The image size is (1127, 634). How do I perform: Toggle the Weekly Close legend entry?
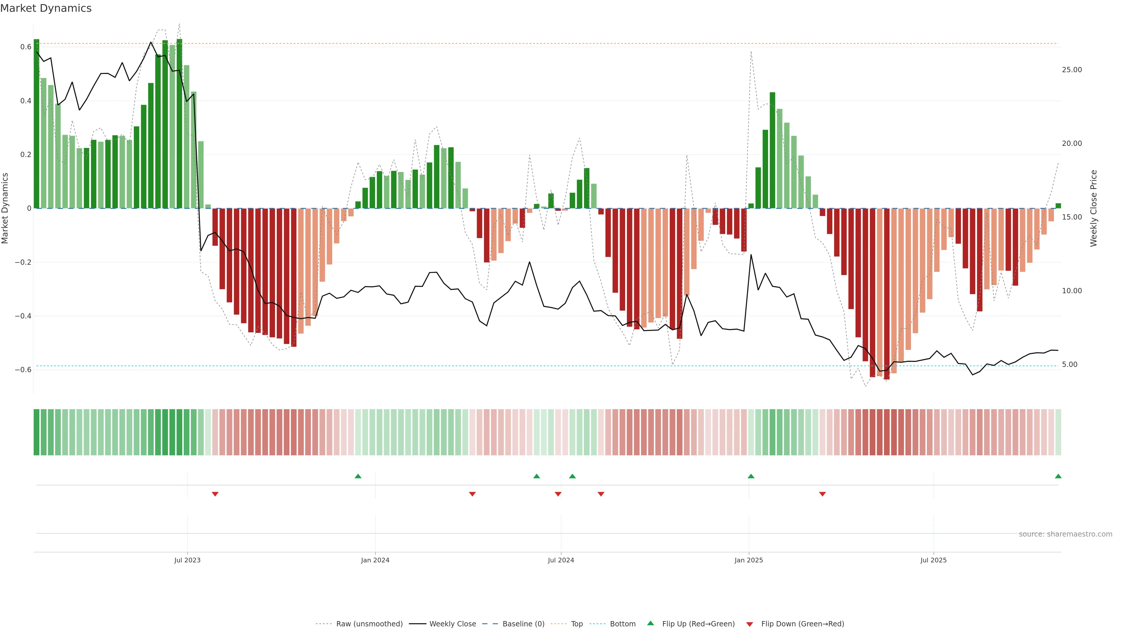[x=452, y=624]
